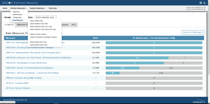Expand the Administration submenu

(18, 15)
